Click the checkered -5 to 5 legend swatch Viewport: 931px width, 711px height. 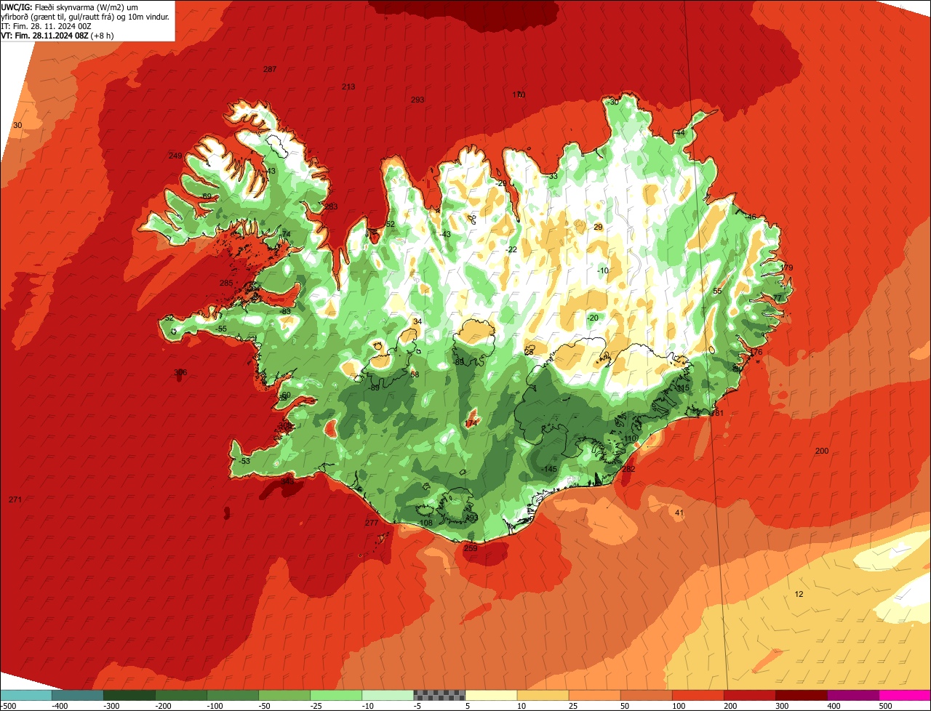point(439,695)
